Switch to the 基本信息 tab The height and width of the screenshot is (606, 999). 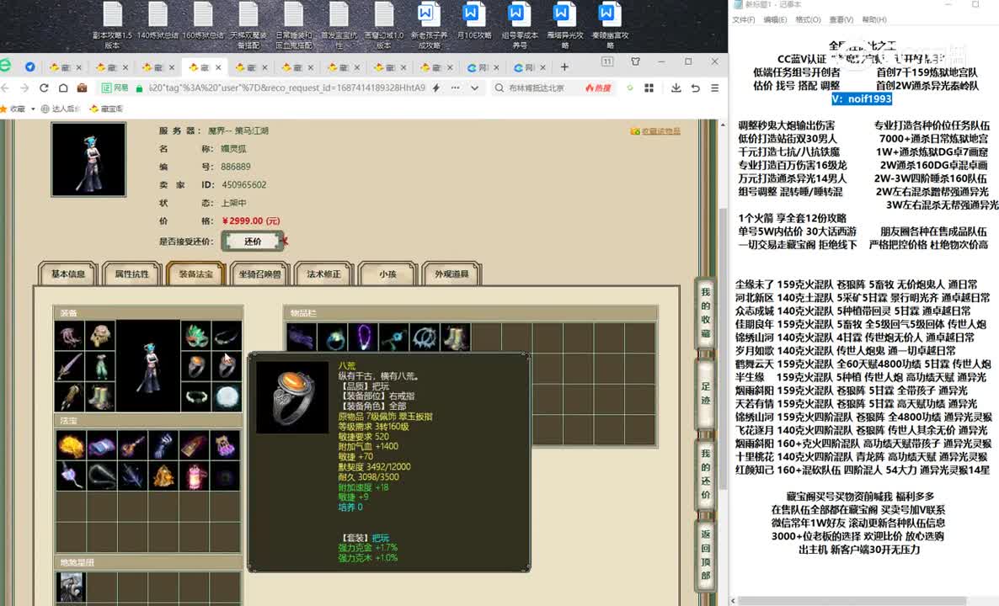click(68, 274)
